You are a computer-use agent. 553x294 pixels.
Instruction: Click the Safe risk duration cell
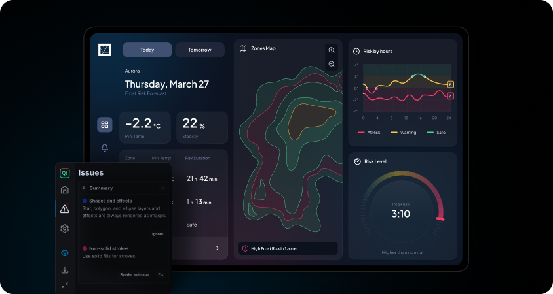191,225
